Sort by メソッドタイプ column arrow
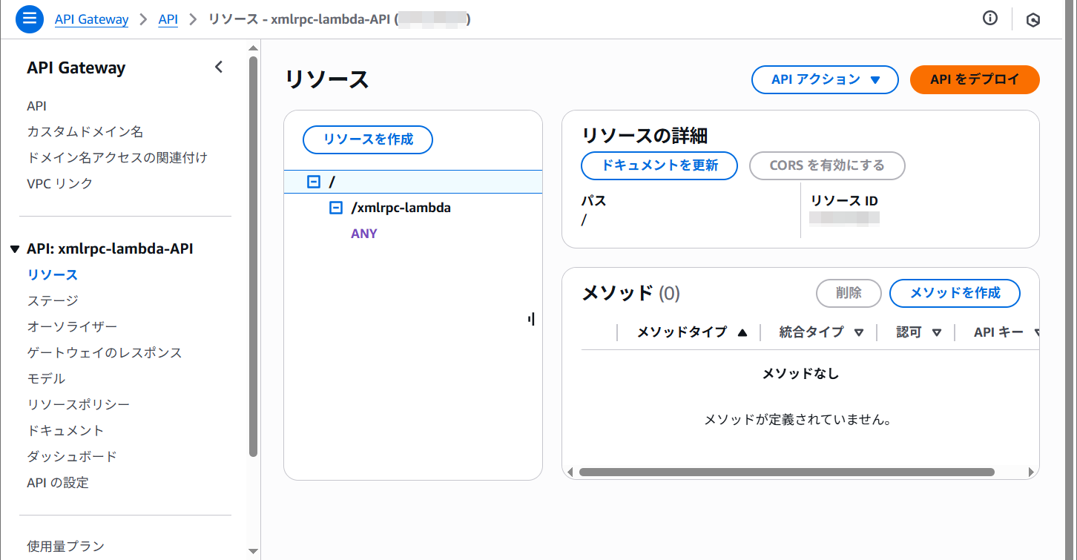 click(x=742, y=333)
